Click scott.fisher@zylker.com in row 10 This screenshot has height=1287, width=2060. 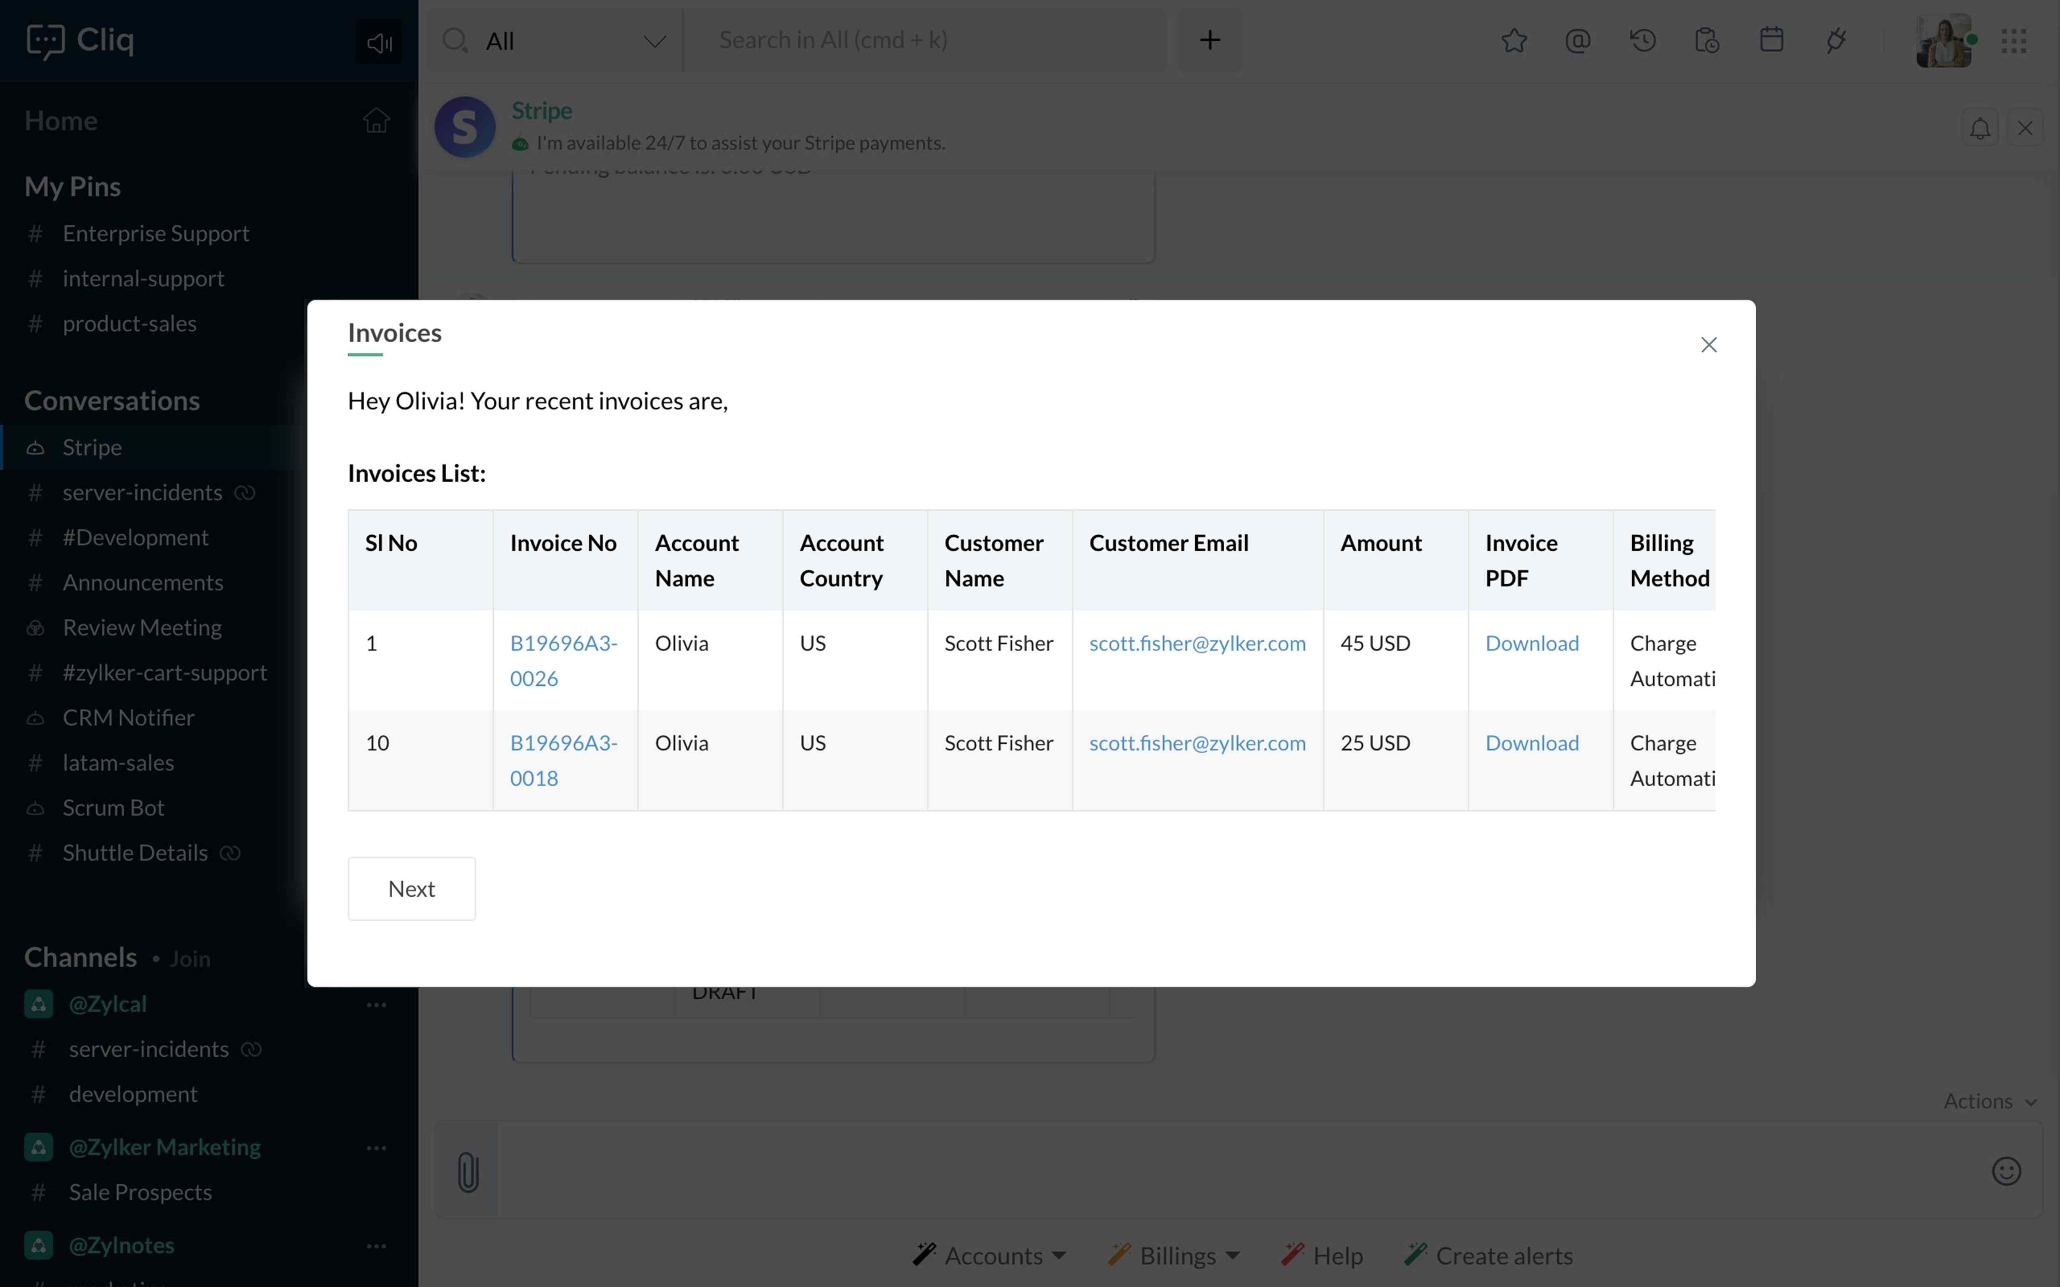coord(1197,742)
